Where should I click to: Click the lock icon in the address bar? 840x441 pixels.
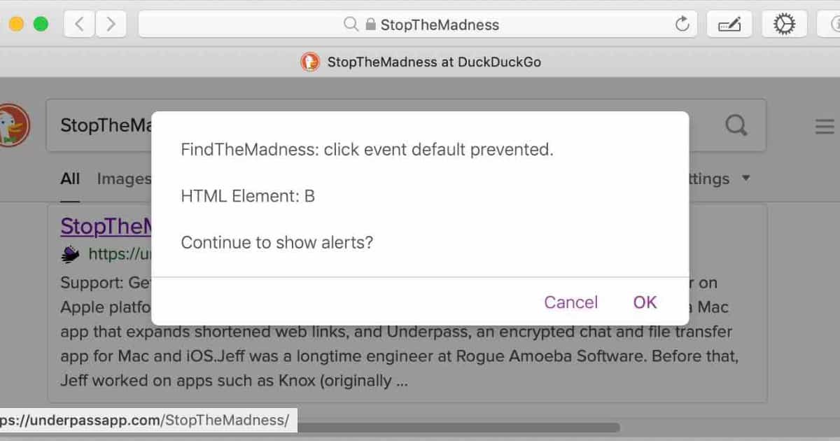371,24
